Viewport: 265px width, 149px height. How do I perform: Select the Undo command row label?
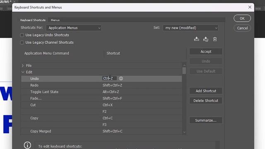point(34,79)
